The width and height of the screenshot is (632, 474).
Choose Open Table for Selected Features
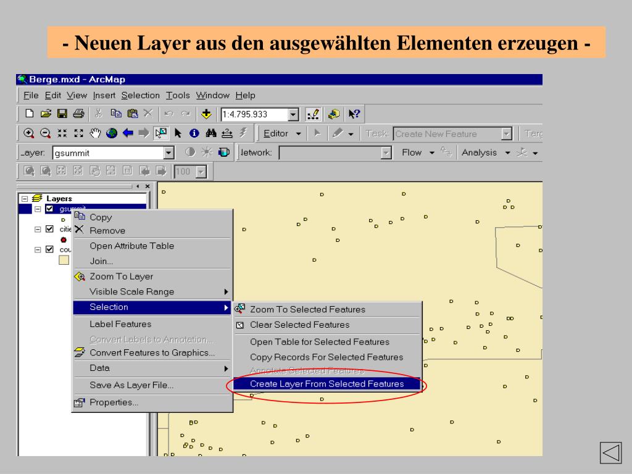[x=327, y=342]
